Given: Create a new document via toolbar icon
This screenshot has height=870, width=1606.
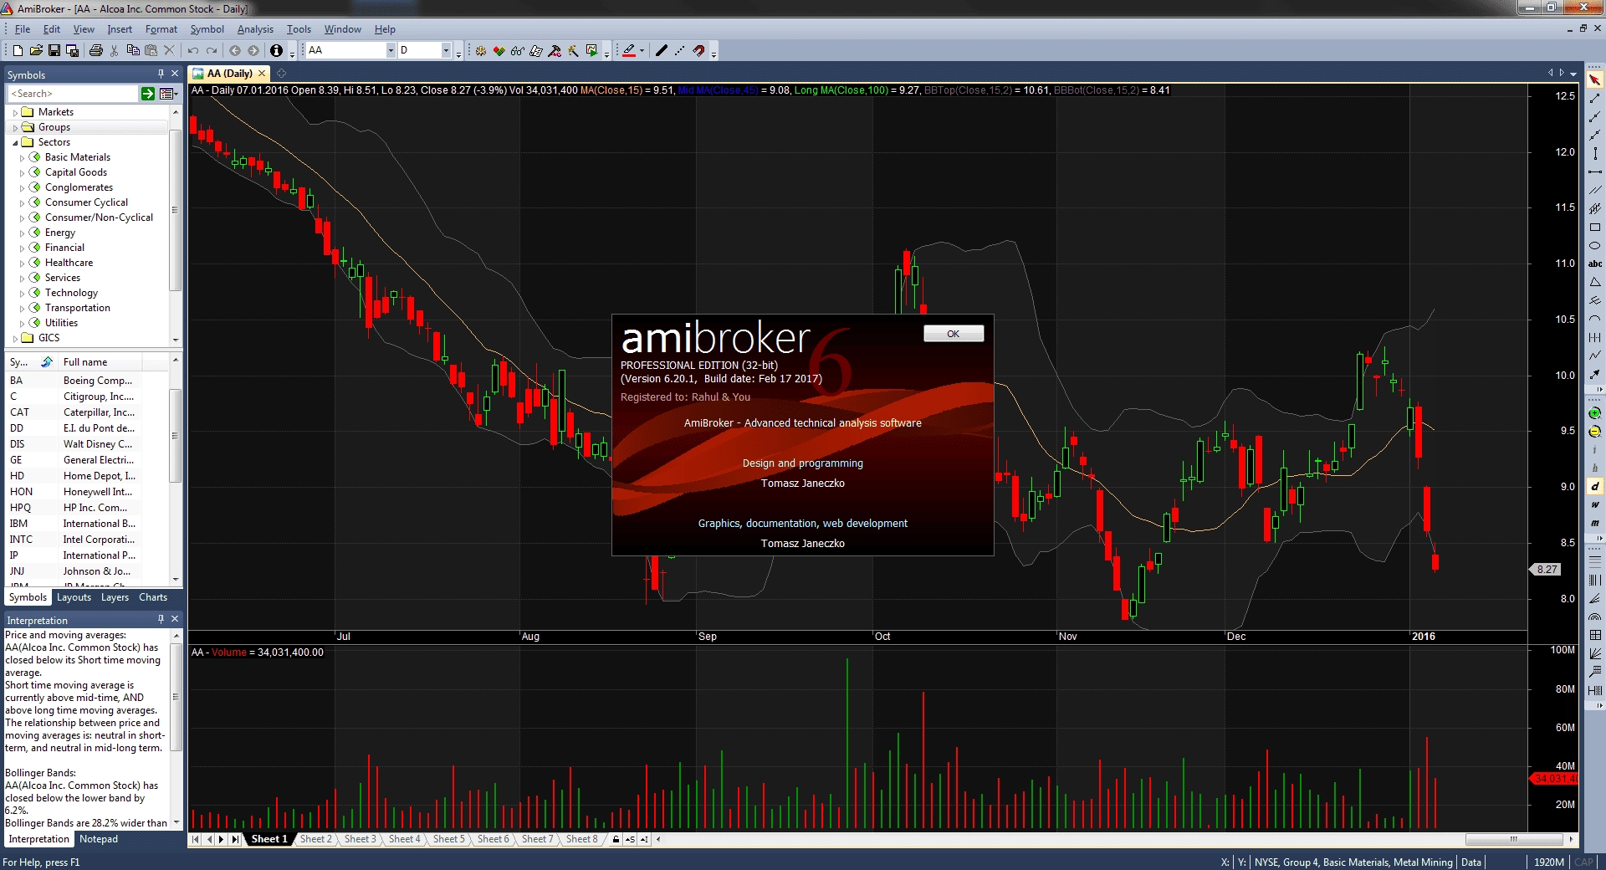Looking at the screenshot, I should click(x=17, y=51).
